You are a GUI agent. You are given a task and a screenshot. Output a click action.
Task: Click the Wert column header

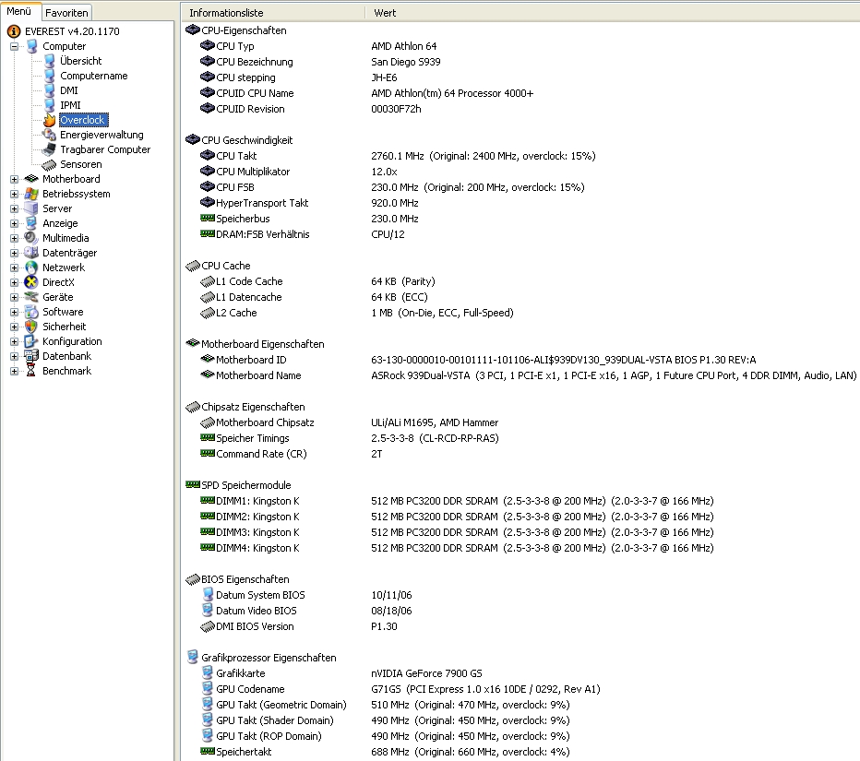point(612,13)
